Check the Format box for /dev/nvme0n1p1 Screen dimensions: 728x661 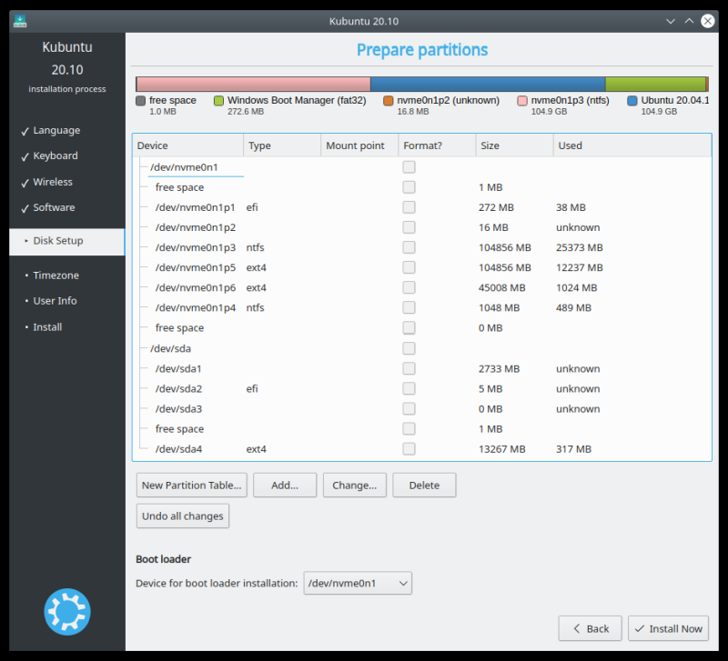(409, 206)
